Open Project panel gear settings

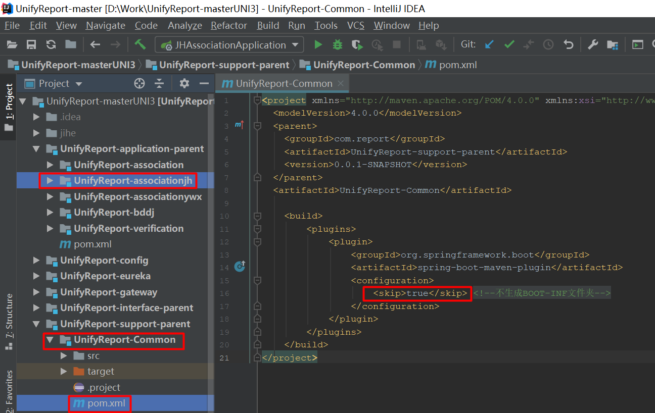click(x=184, y=83)
